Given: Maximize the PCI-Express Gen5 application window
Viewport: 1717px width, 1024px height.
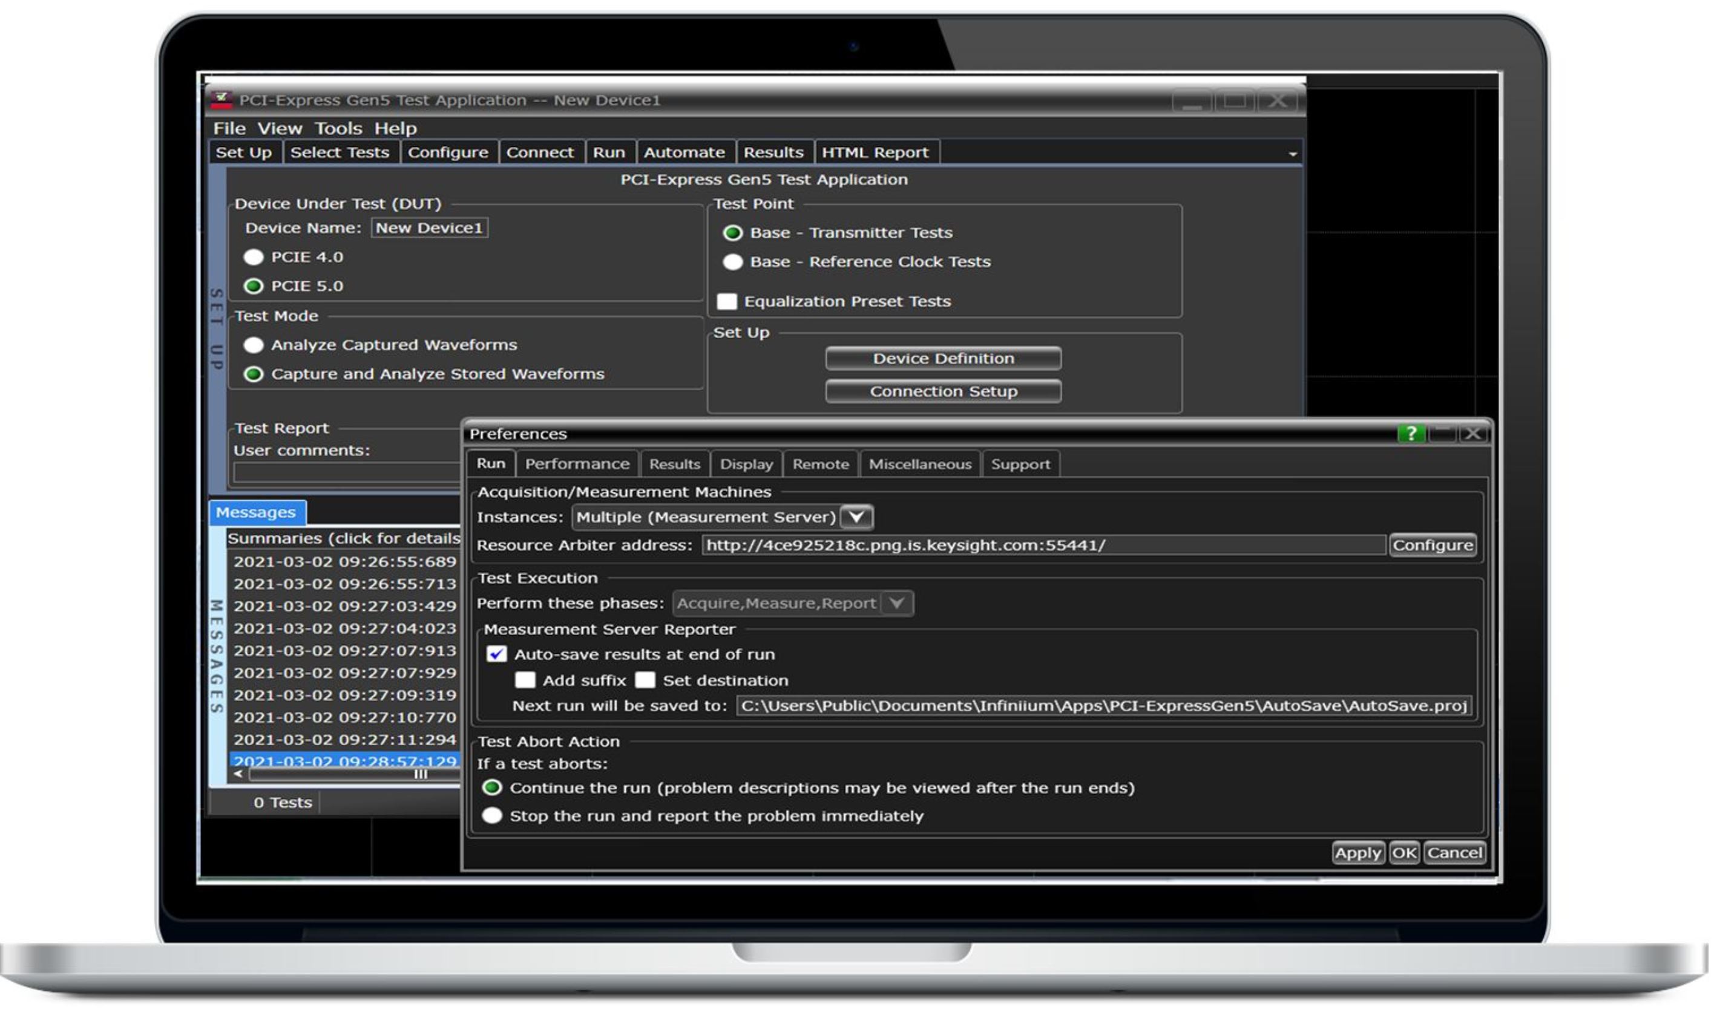Looking at the screenshot, I should [x=1235, y=101].
